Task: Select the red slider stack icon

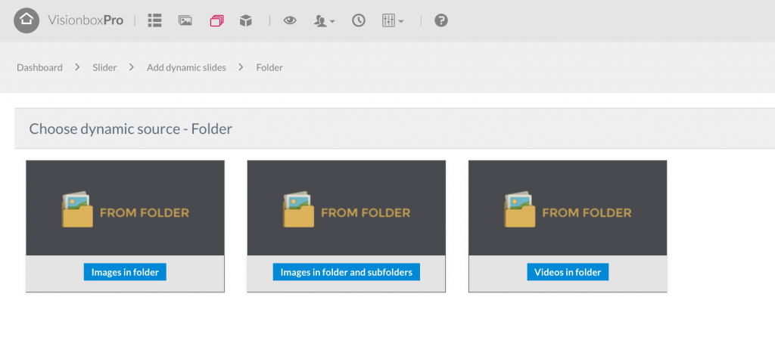Action: [216, 20]
